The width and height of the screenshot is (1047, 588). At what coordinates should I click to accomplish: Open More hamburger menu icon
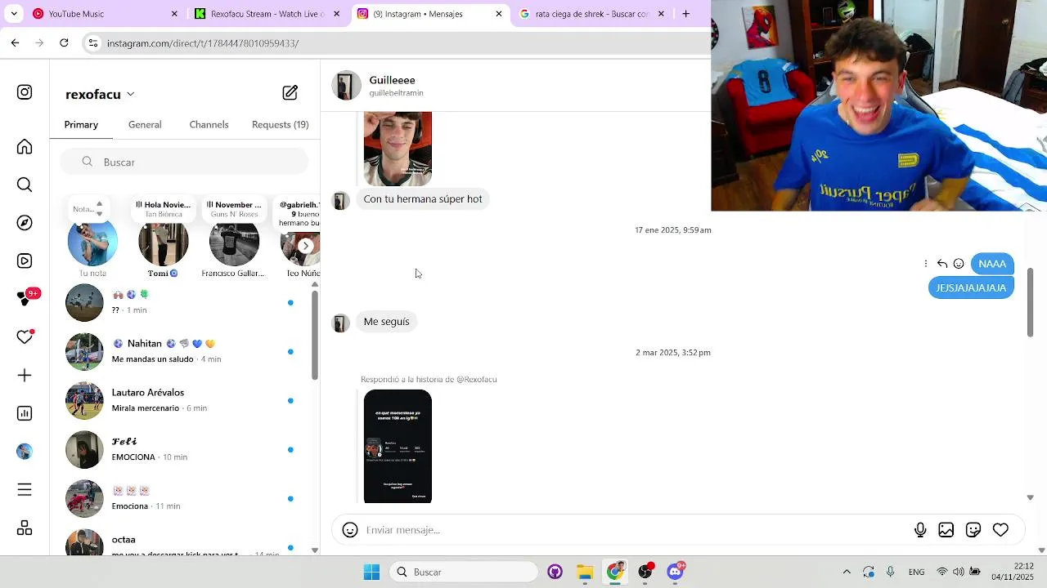25,490
